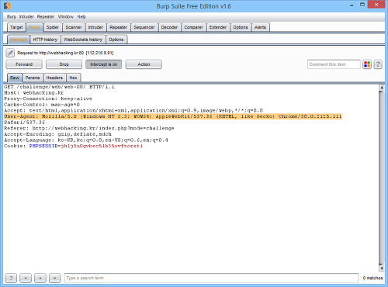Click the Comment this item field
Viewport: 388px width, 287px height.
tap(334, 64)
